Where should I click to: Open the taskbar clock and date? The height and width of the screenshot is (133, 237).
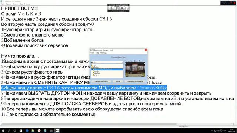point(231,130)
